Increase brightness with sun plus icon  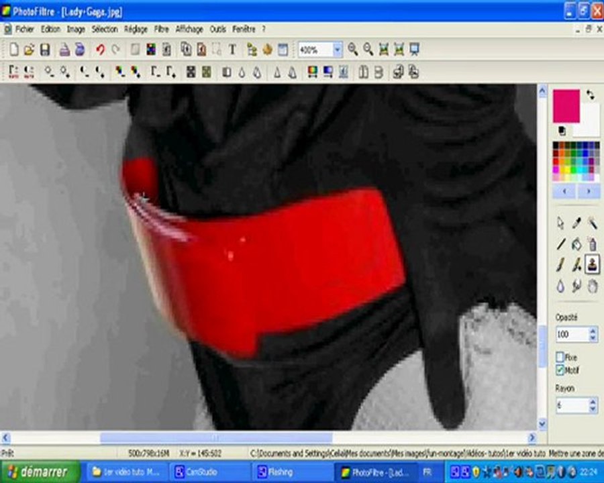pyautogui.click(x=64, y=72)
